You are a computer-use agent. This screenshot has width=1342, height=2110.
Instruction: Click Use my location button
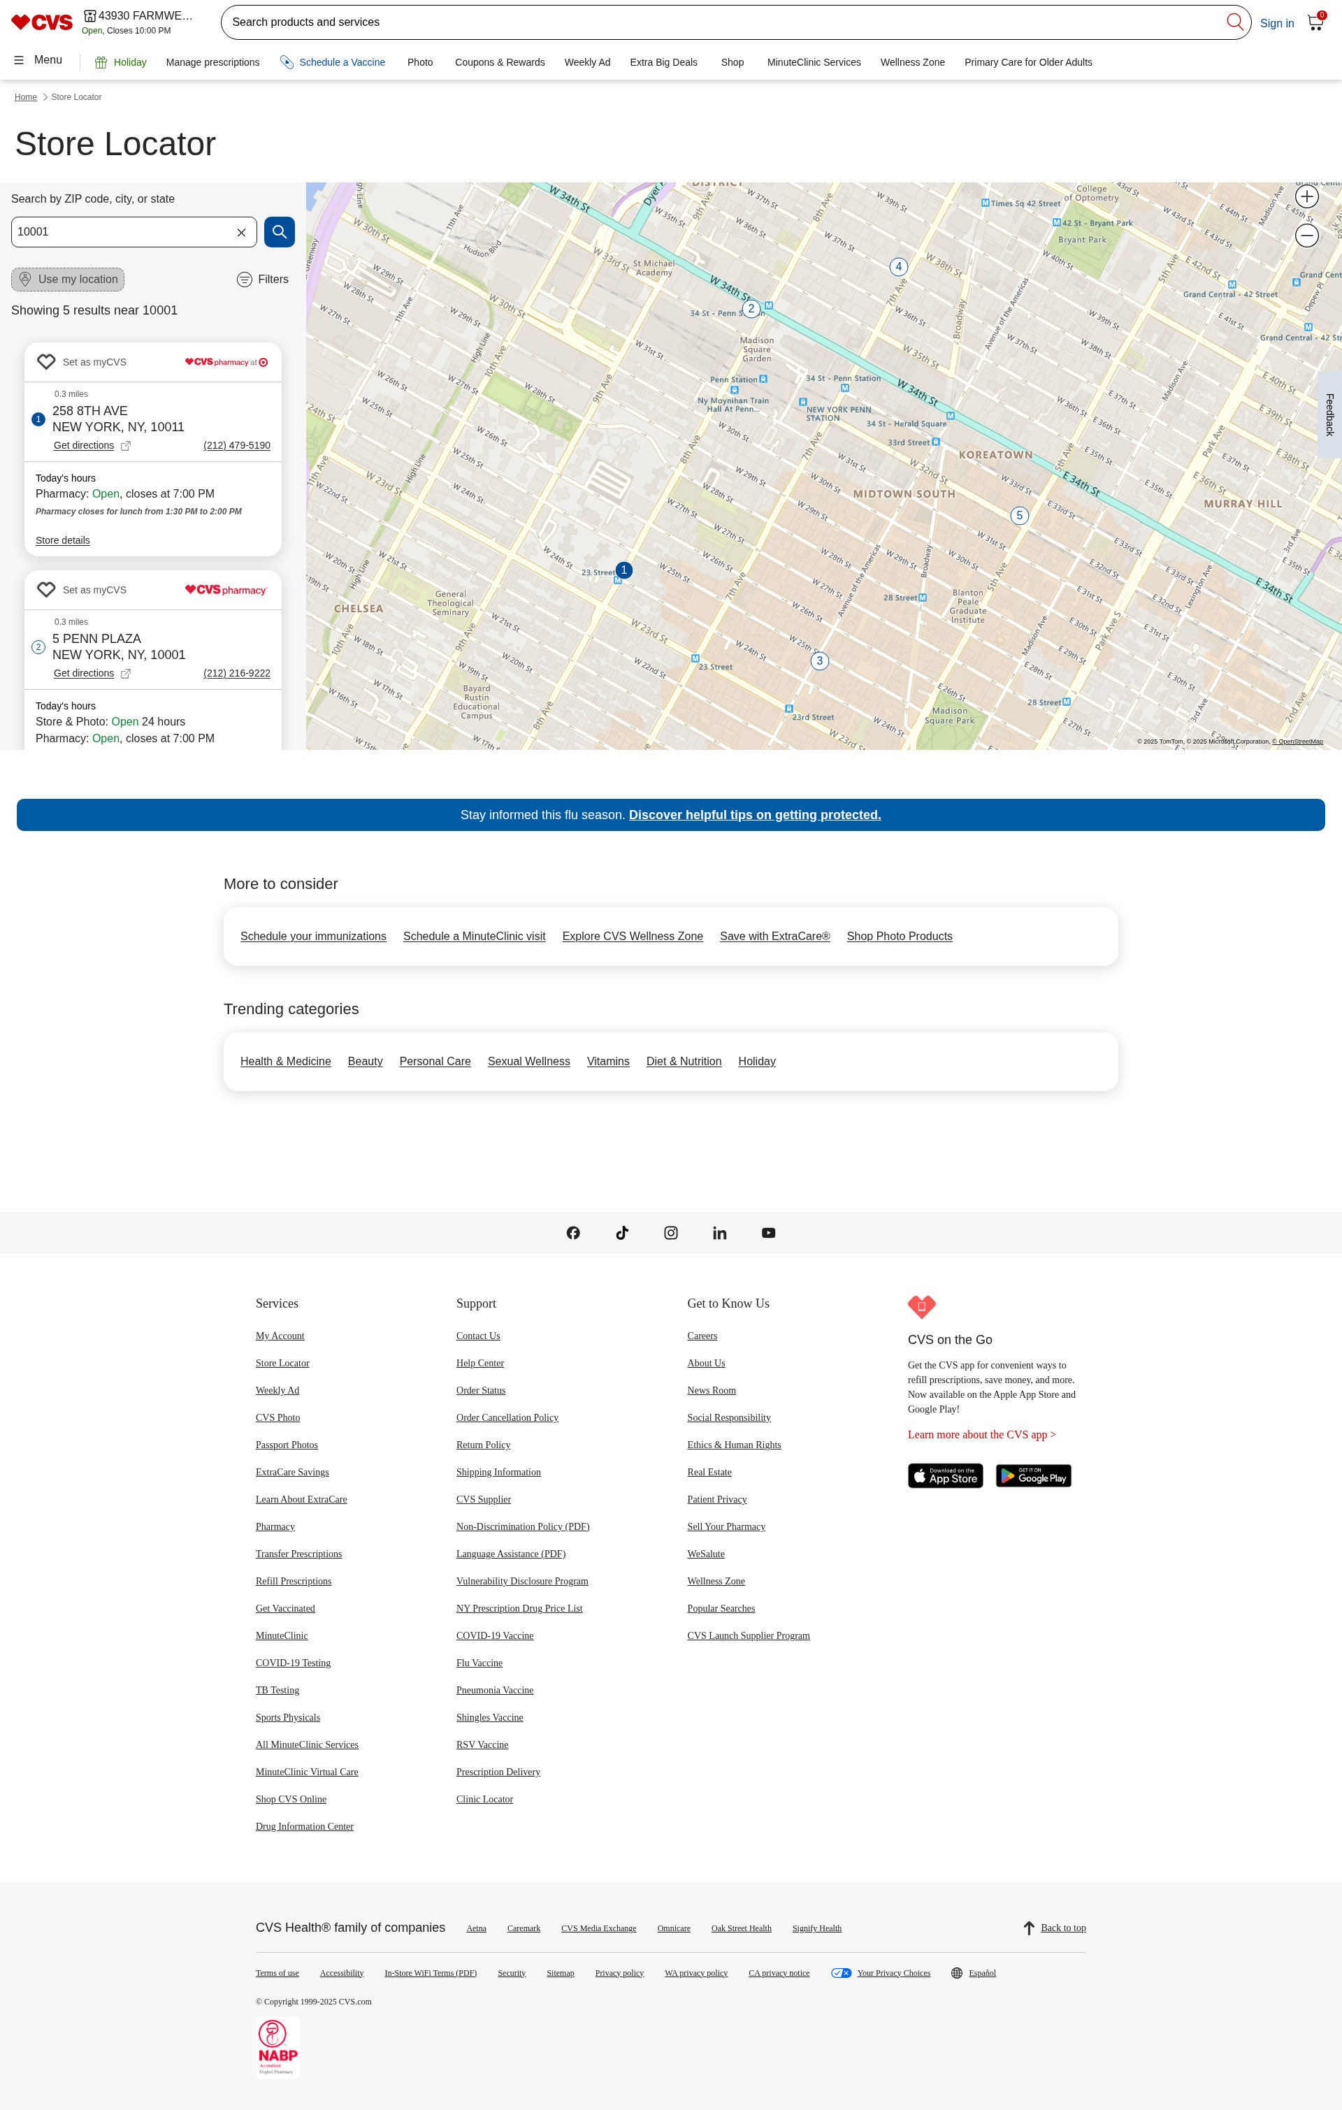[x=68, y=280]
